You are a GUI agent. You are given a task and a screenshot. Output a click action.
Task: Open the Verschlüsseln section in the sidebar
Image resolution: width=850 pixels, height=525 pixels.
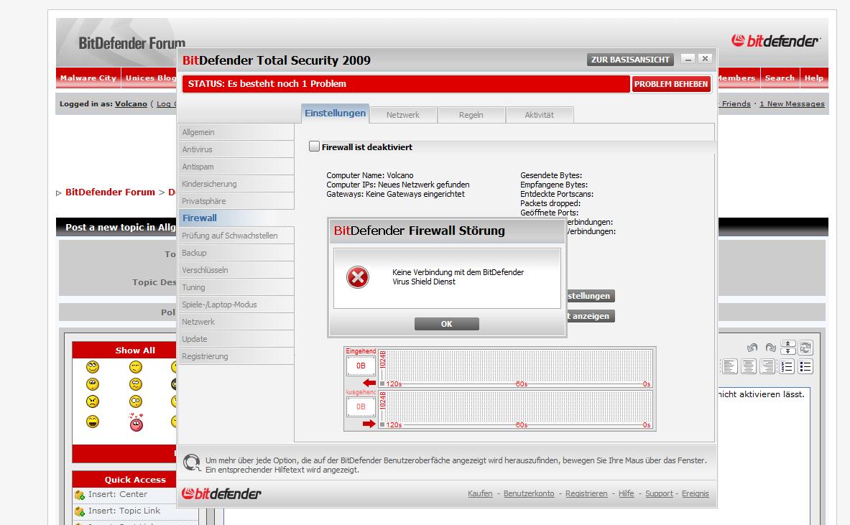pos(236,270)
